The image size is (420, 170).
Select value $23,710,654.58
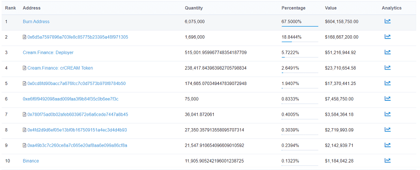[341, 68]
